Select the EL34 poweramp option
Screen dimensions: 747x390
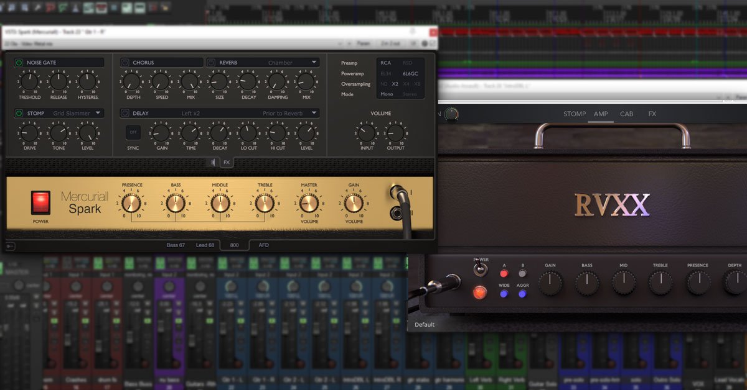pos(386,73)
